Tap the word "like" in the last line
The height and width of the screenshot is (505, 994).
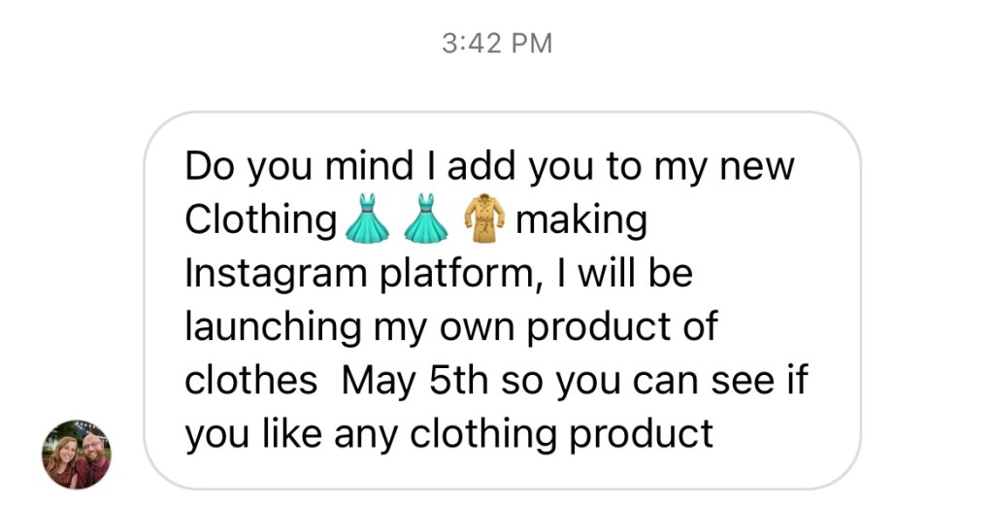tap(292, 433)
